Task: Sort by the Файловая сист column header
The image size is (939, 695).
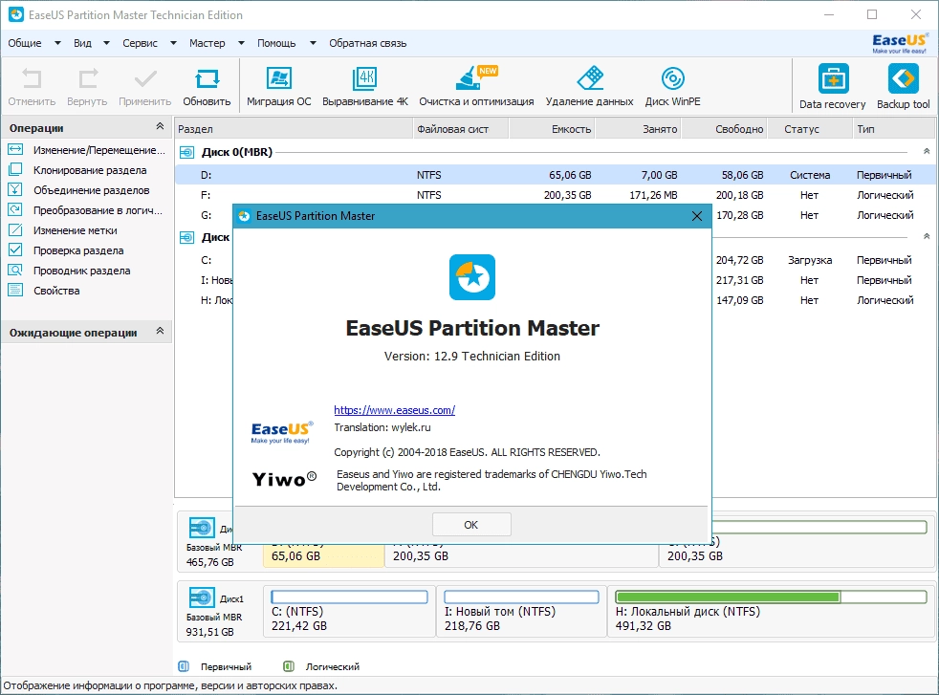Action: pyautogui.click(x=461, y=129)
